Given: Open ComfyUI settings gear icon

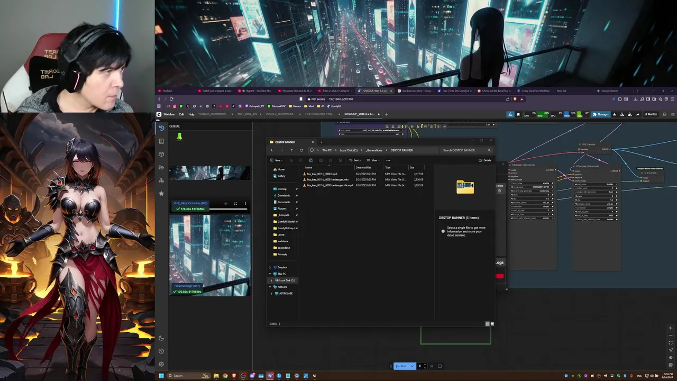Looking at the screenshot, I should point(161,364).
